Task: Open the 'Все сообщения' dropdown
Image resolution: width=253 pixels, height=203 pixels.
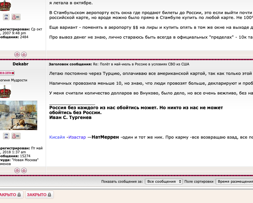Action: tap(164, 181)
